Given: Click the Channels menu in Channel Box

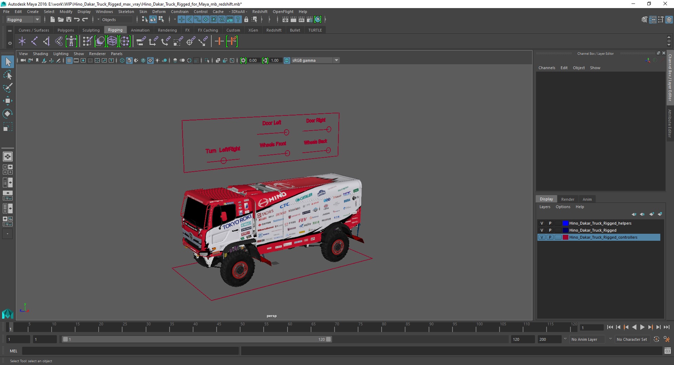Looking at the screenshot, I should point(547,68).
